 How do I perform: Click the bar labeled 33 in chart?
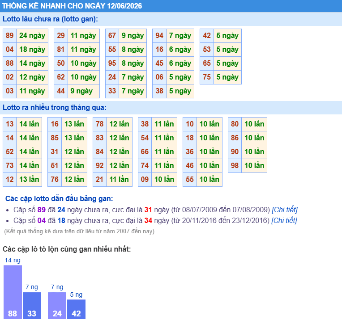[32, 306]
